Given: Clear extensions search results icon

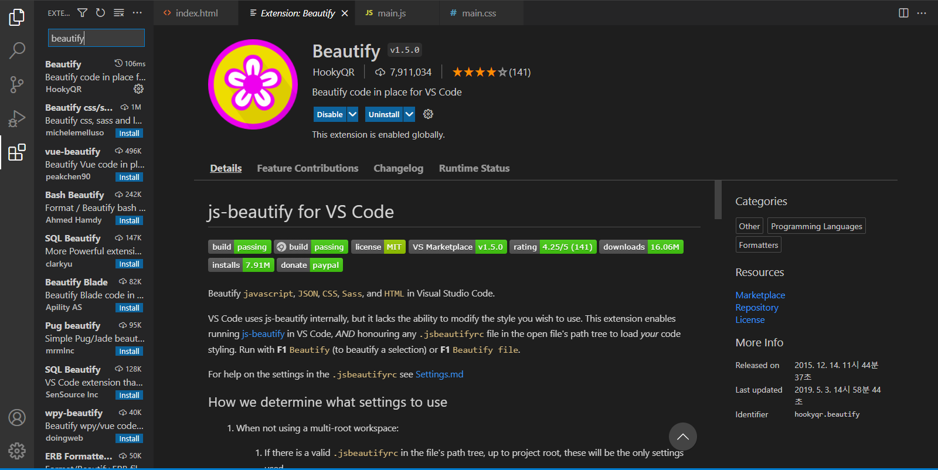Looking at the screenshot, I should pos(118,13).
